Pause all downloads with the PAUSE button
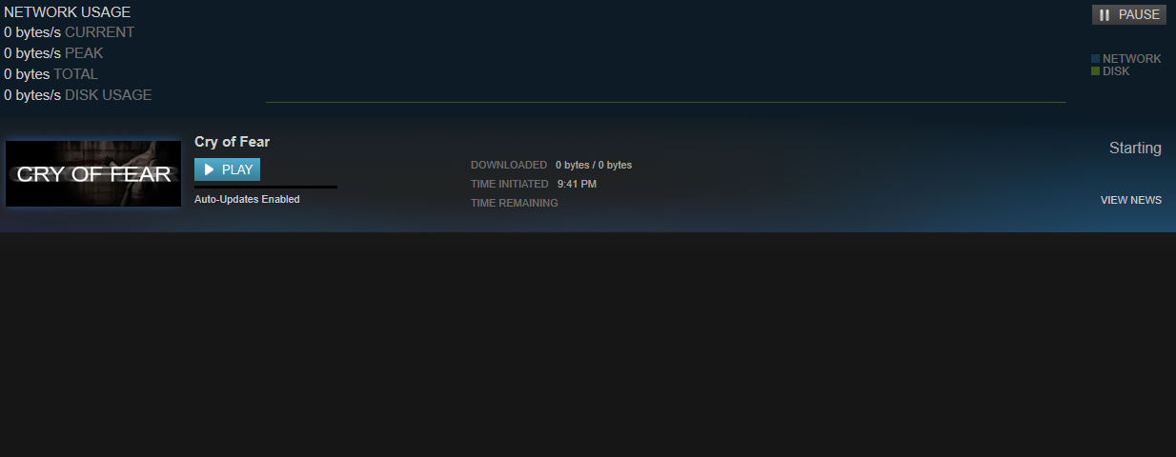This screenshot has height=457, width=1176. point(1129,14)
